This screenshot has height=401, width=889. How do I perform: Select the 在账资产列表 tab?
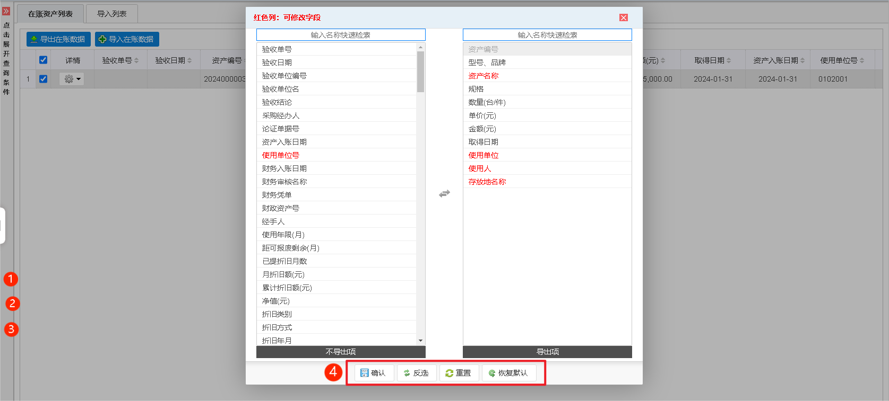pyautogui.click(x=50, y=14)
